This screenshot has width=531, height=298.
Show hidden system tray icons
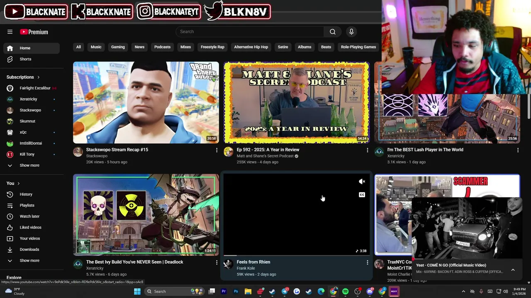463,291
